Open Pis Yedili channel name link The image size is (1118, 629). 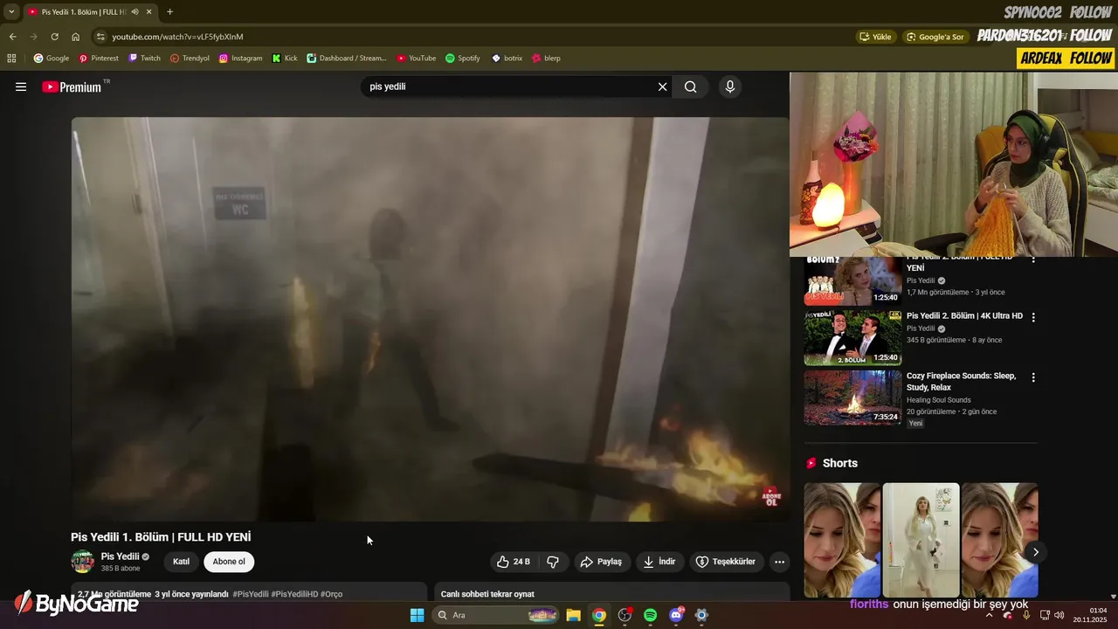pos(121,556)
